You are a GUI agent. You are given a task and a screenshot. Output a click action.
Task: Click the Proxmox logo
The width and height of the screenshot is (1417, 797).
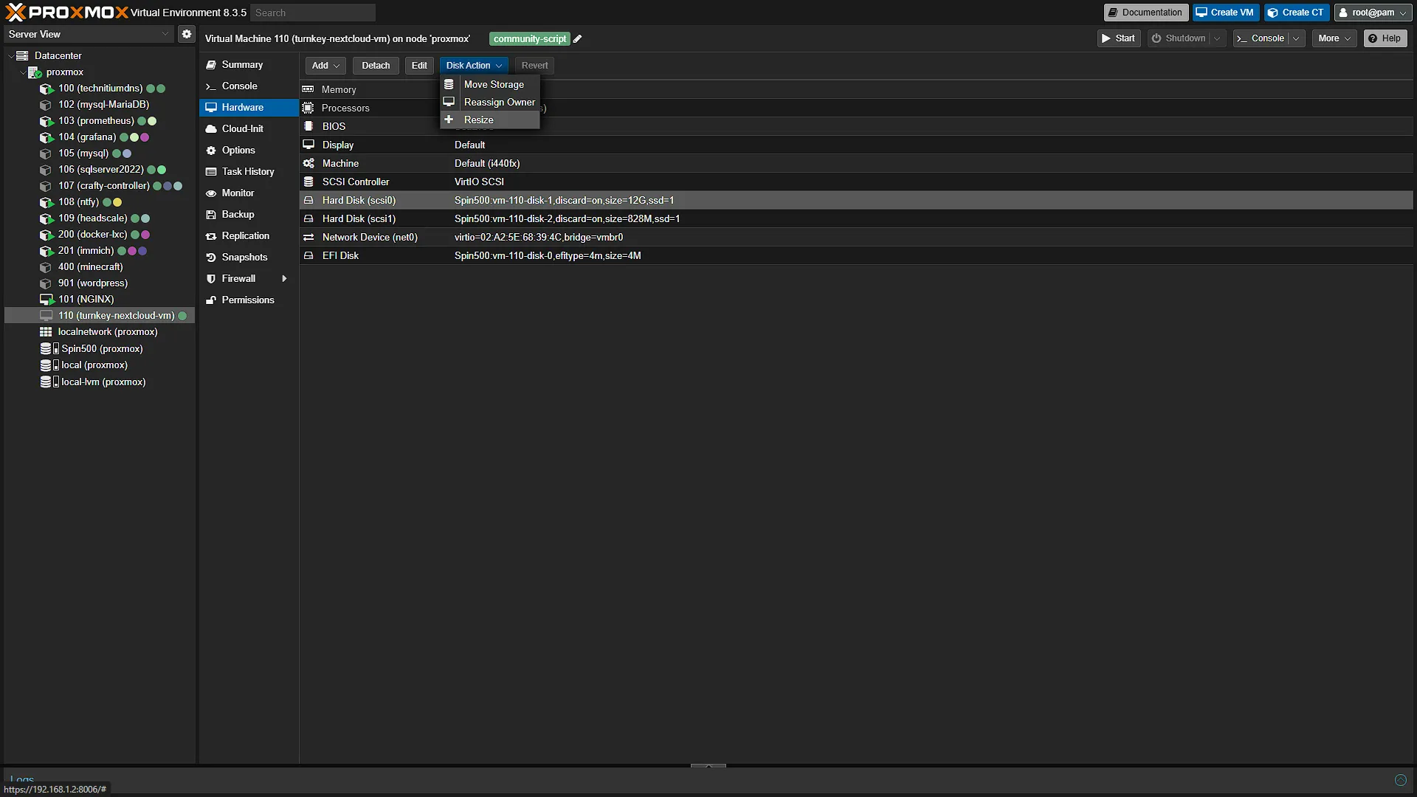point(66,12)
